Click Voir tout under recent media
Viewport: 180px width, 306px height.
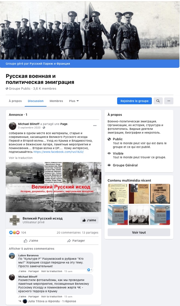pos(139,232)
